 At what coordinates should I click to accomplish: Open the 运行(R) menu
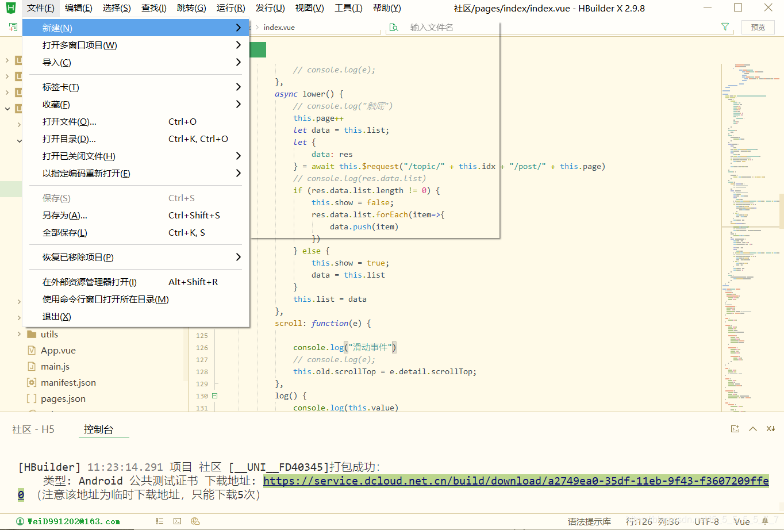pos(231,8)
